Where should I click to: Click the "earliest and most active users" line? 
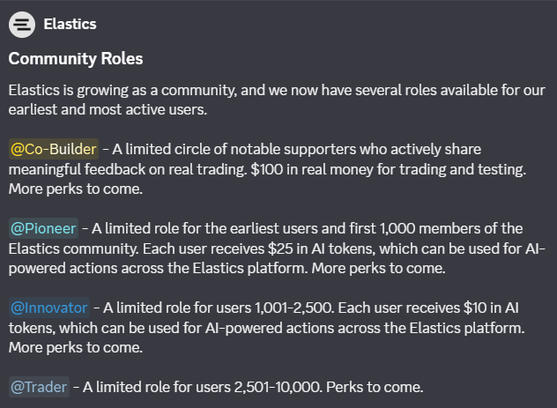click(x=108, y=109)
